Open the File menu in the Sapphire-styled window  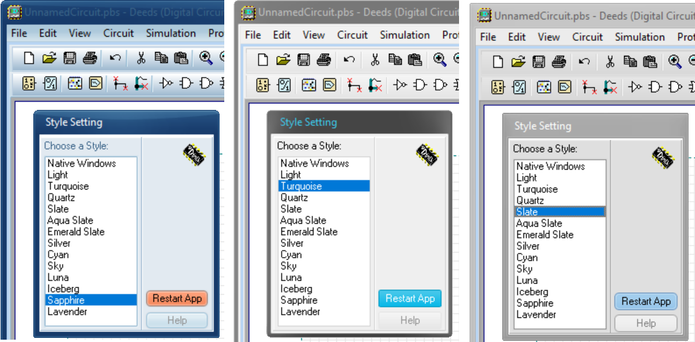point(19,33)
